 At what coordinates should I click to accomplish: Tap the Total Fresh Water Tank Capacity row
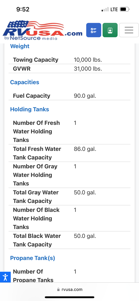70,153
